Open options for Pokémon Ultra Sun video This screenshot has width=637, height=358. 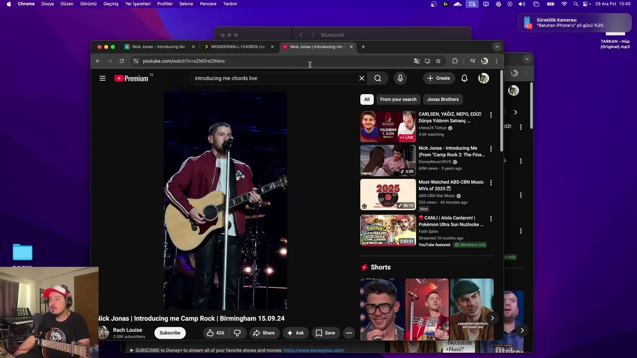tap(491, 219)
